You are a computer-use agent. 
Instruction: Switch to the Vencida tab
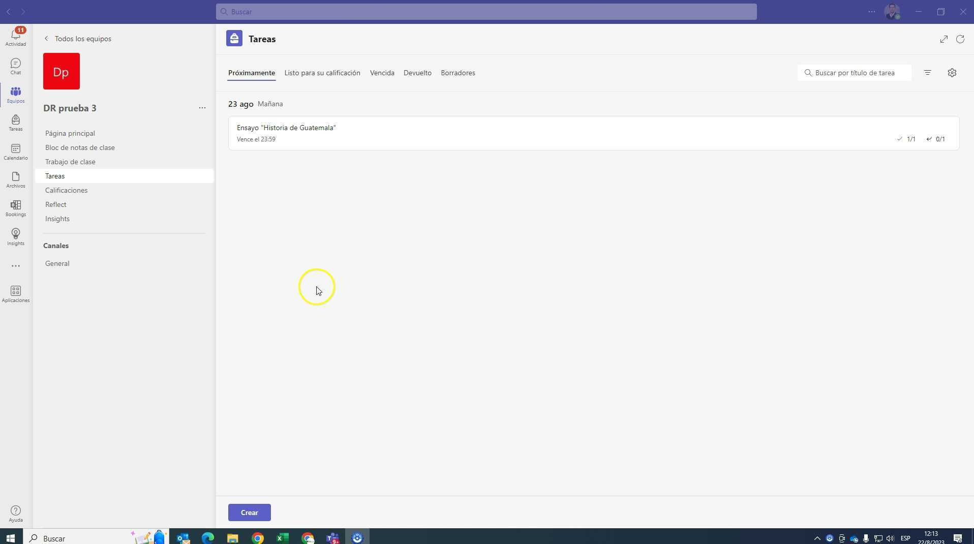coord(382,73)
